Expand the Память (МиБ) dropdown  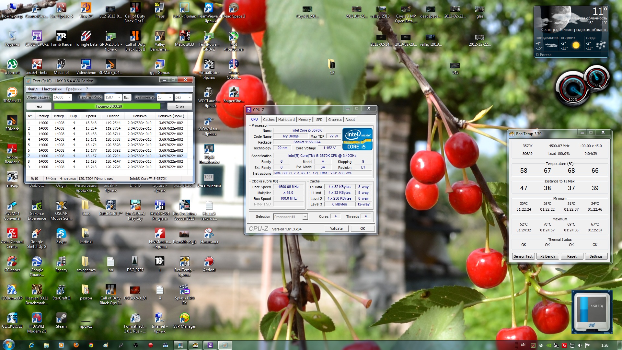coord(119,98)
